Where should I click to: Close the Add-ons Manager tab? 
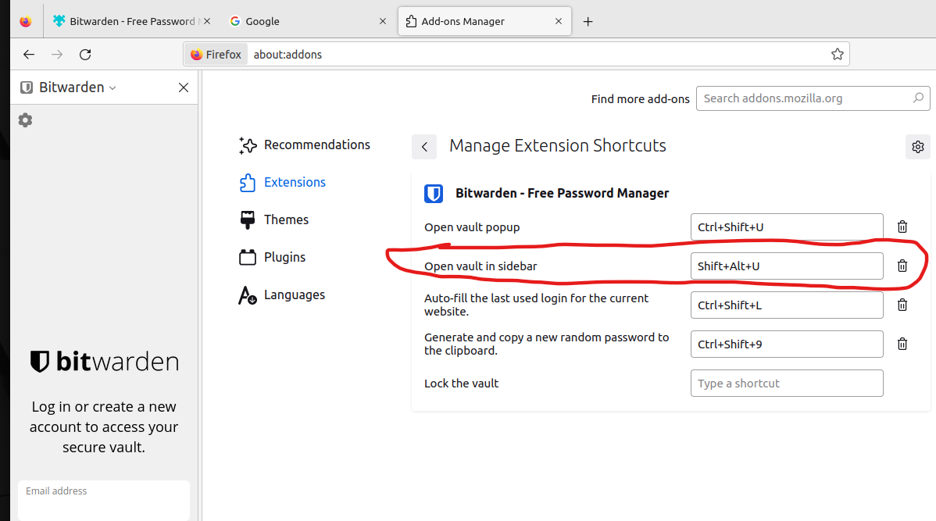click(x=558, y=22)
